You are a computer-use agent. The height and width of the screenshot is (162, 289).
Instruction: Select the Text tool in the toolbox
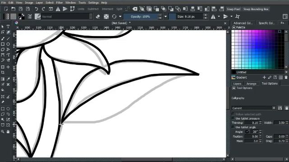[8, 27]
